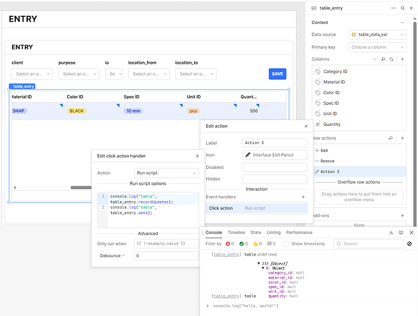Click the clear console icon

[409, 243]
